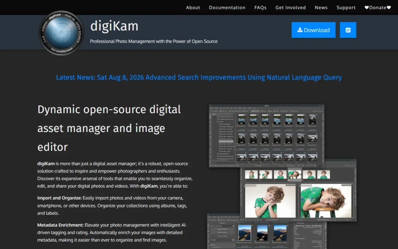Click the 'Import and Organize:' heading text

point(59,198)
